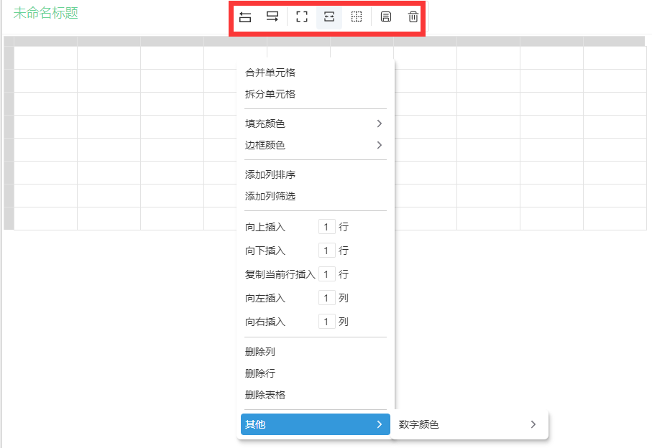Click the box-over-right-arrow toolbar icon
The height and width of the screenshot is (448, 652).
[x=272, y=17]
